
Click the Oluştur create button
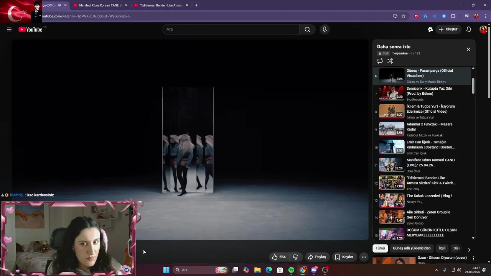(x=448, y=30)
